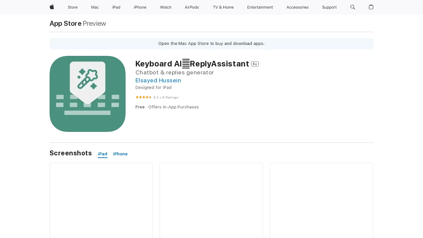Click the Keyboard AI ReplyAssistant app icon

click(x=87, y=94)
